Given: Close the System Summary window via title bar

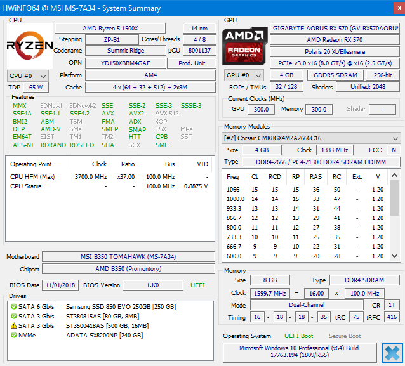Looking at the screenshot, I should point(399,8).
